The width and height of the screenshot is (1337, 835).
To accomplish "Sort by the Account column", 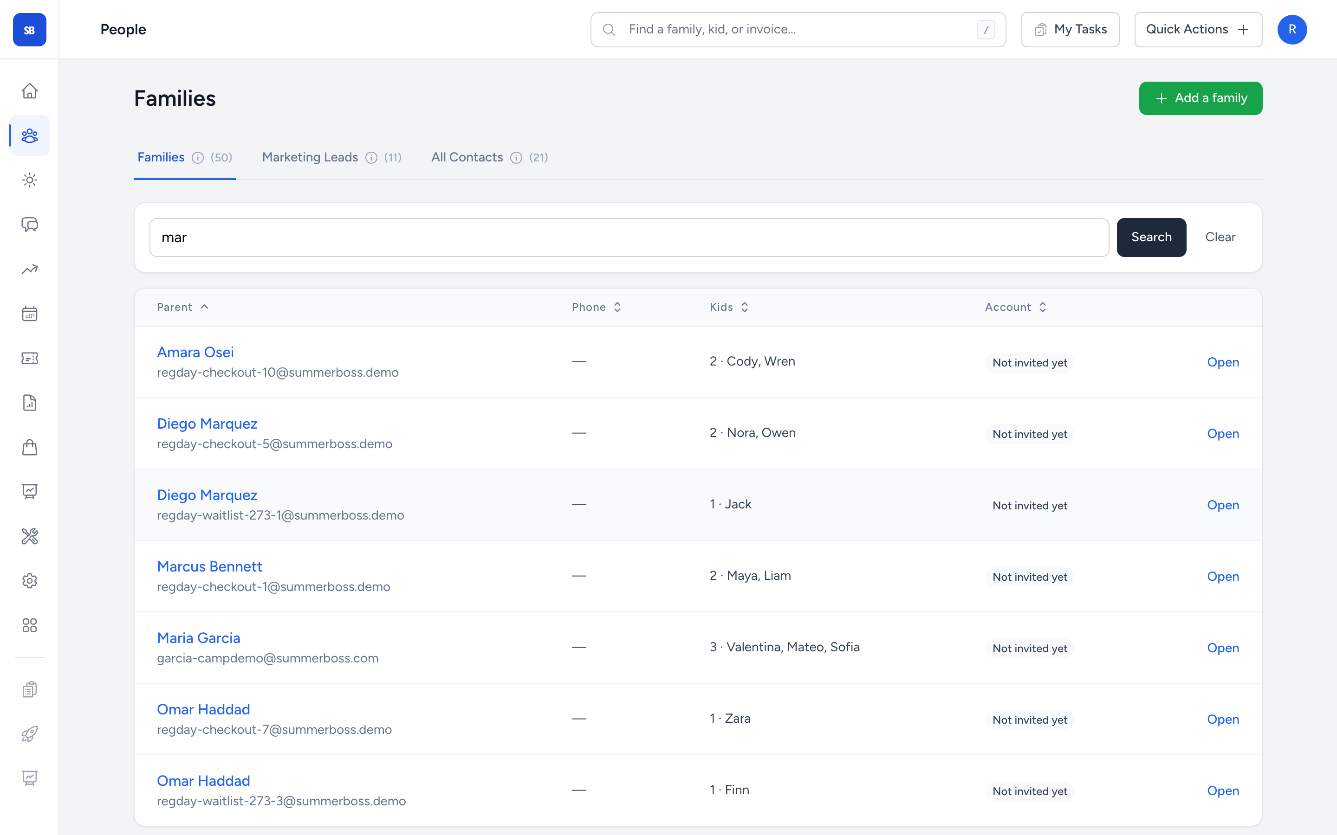I will 1016,307.
